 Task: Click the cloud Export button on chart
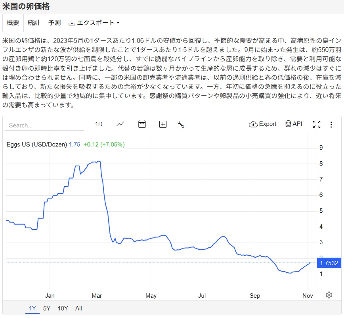click(262, 124)
